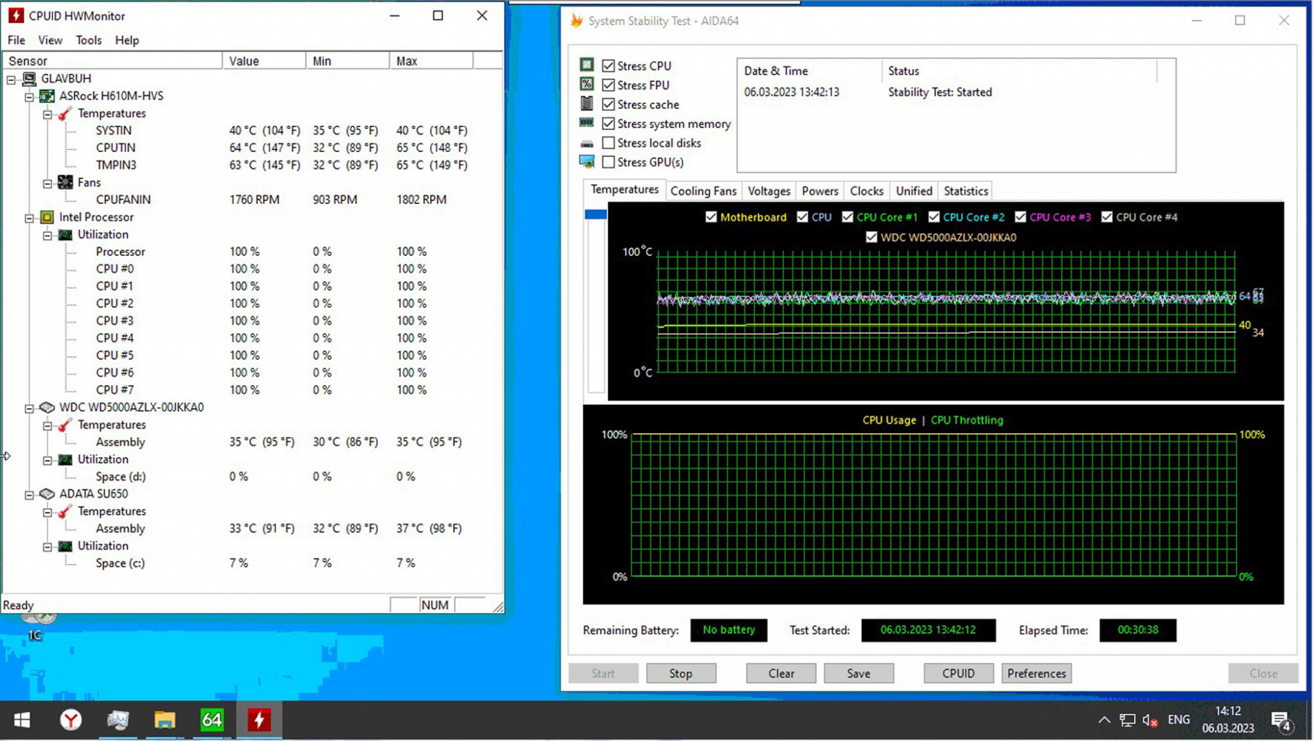Enable the Stress GPU(s) checkbox
The image size is (1314, 741).
click(x=608, y=162)
